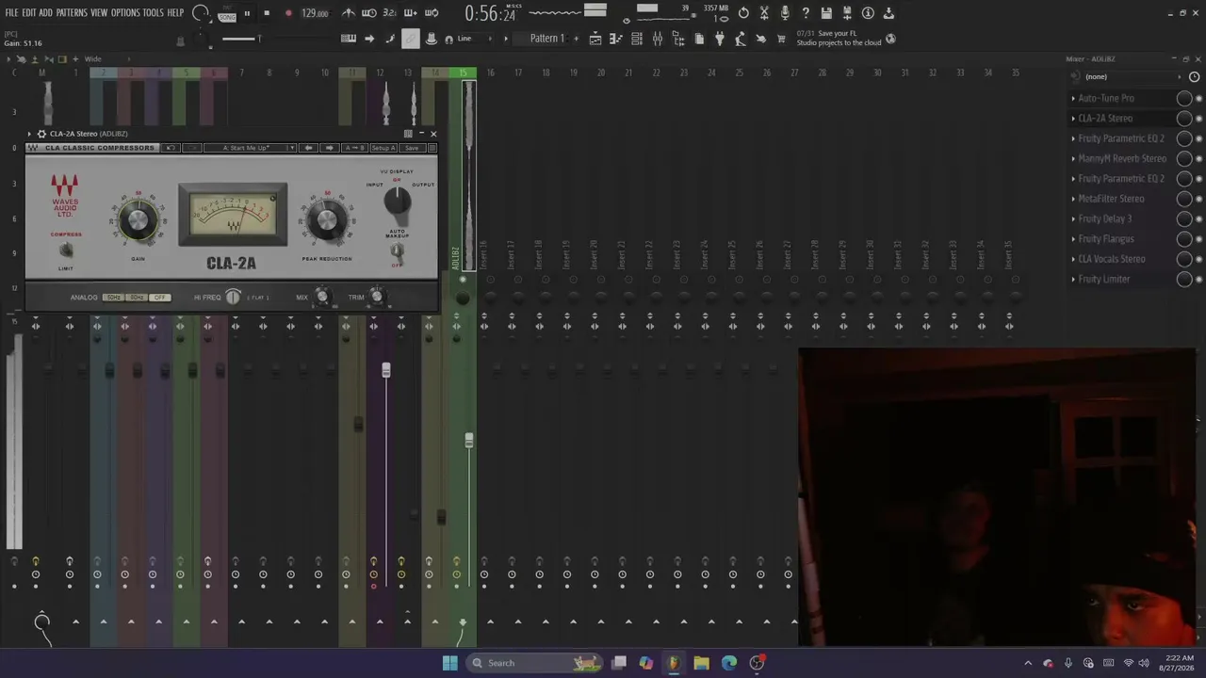The height and width of the screenshot is (678, 1206).
Task: Click the Peak Reduction knob
Action: (x=327, y=220)
